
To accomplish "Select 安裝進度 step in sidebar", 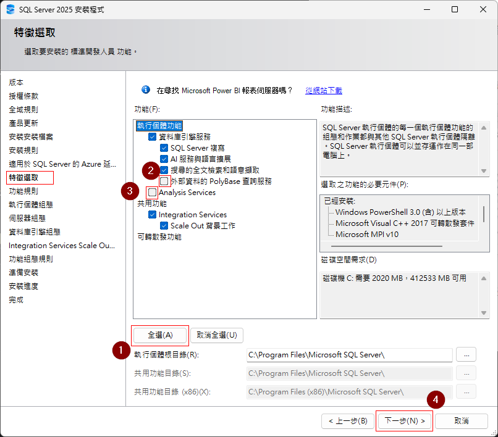I will click(23, 286).
